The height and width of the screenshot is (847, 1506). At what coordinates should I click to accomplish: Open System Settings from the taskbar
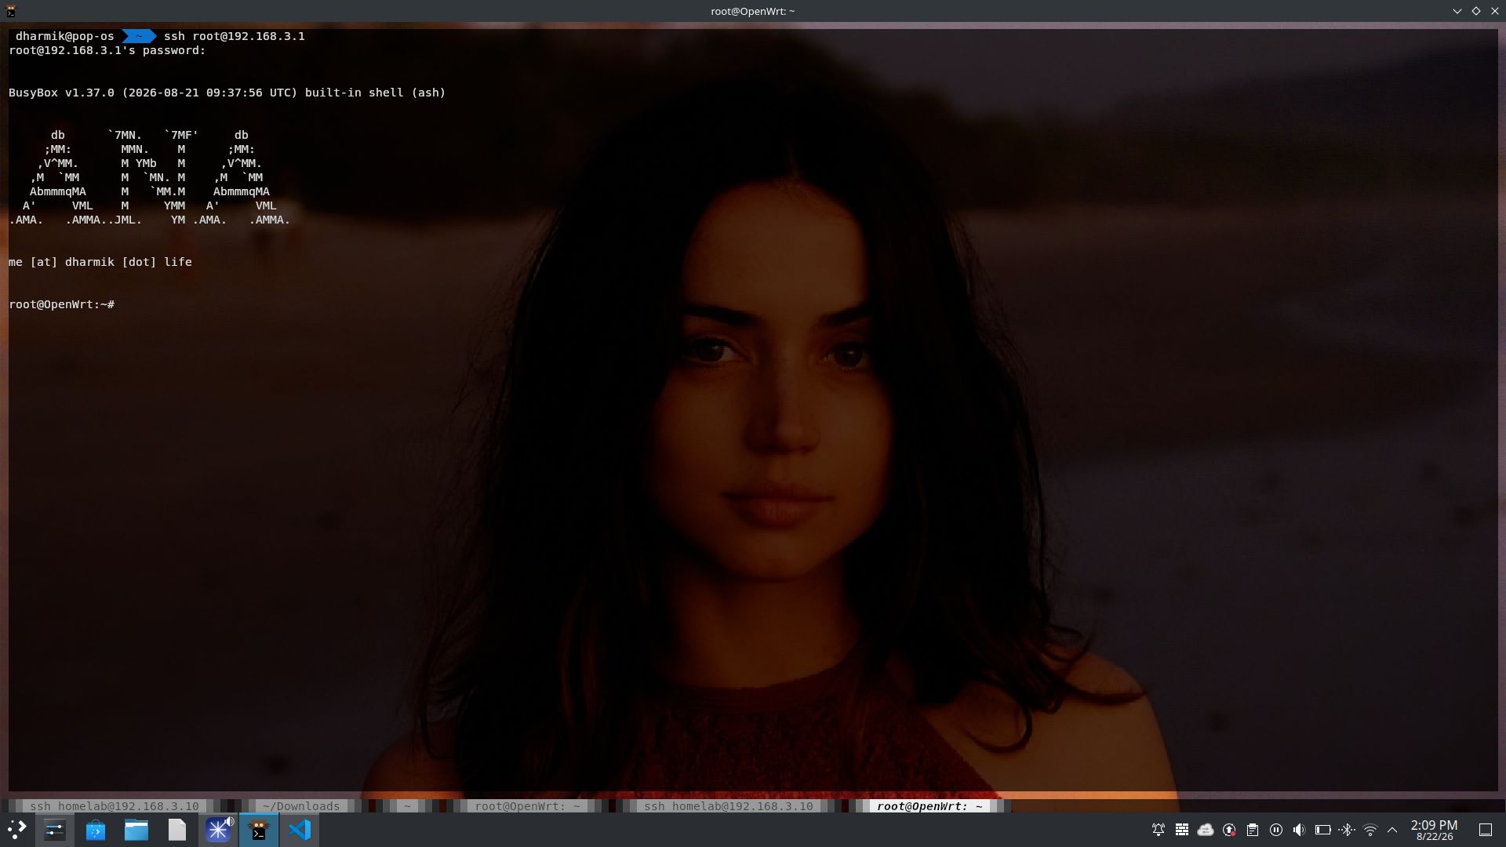[55, 830]
